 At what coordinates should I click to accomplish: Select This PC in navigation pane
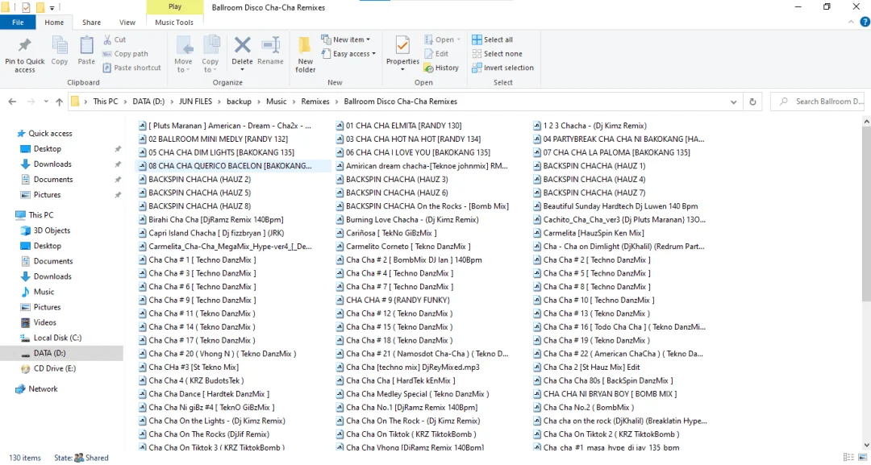40,214
